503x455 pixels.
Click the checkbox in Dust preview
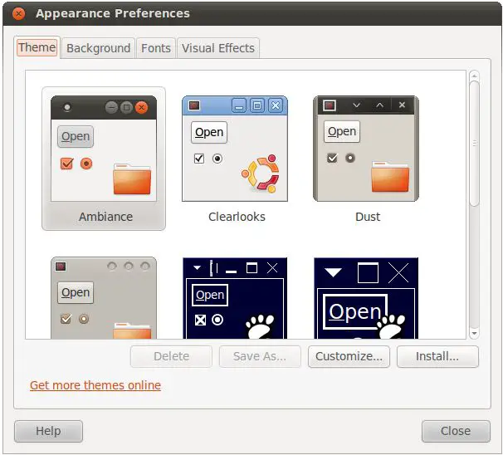coord(332,158)
